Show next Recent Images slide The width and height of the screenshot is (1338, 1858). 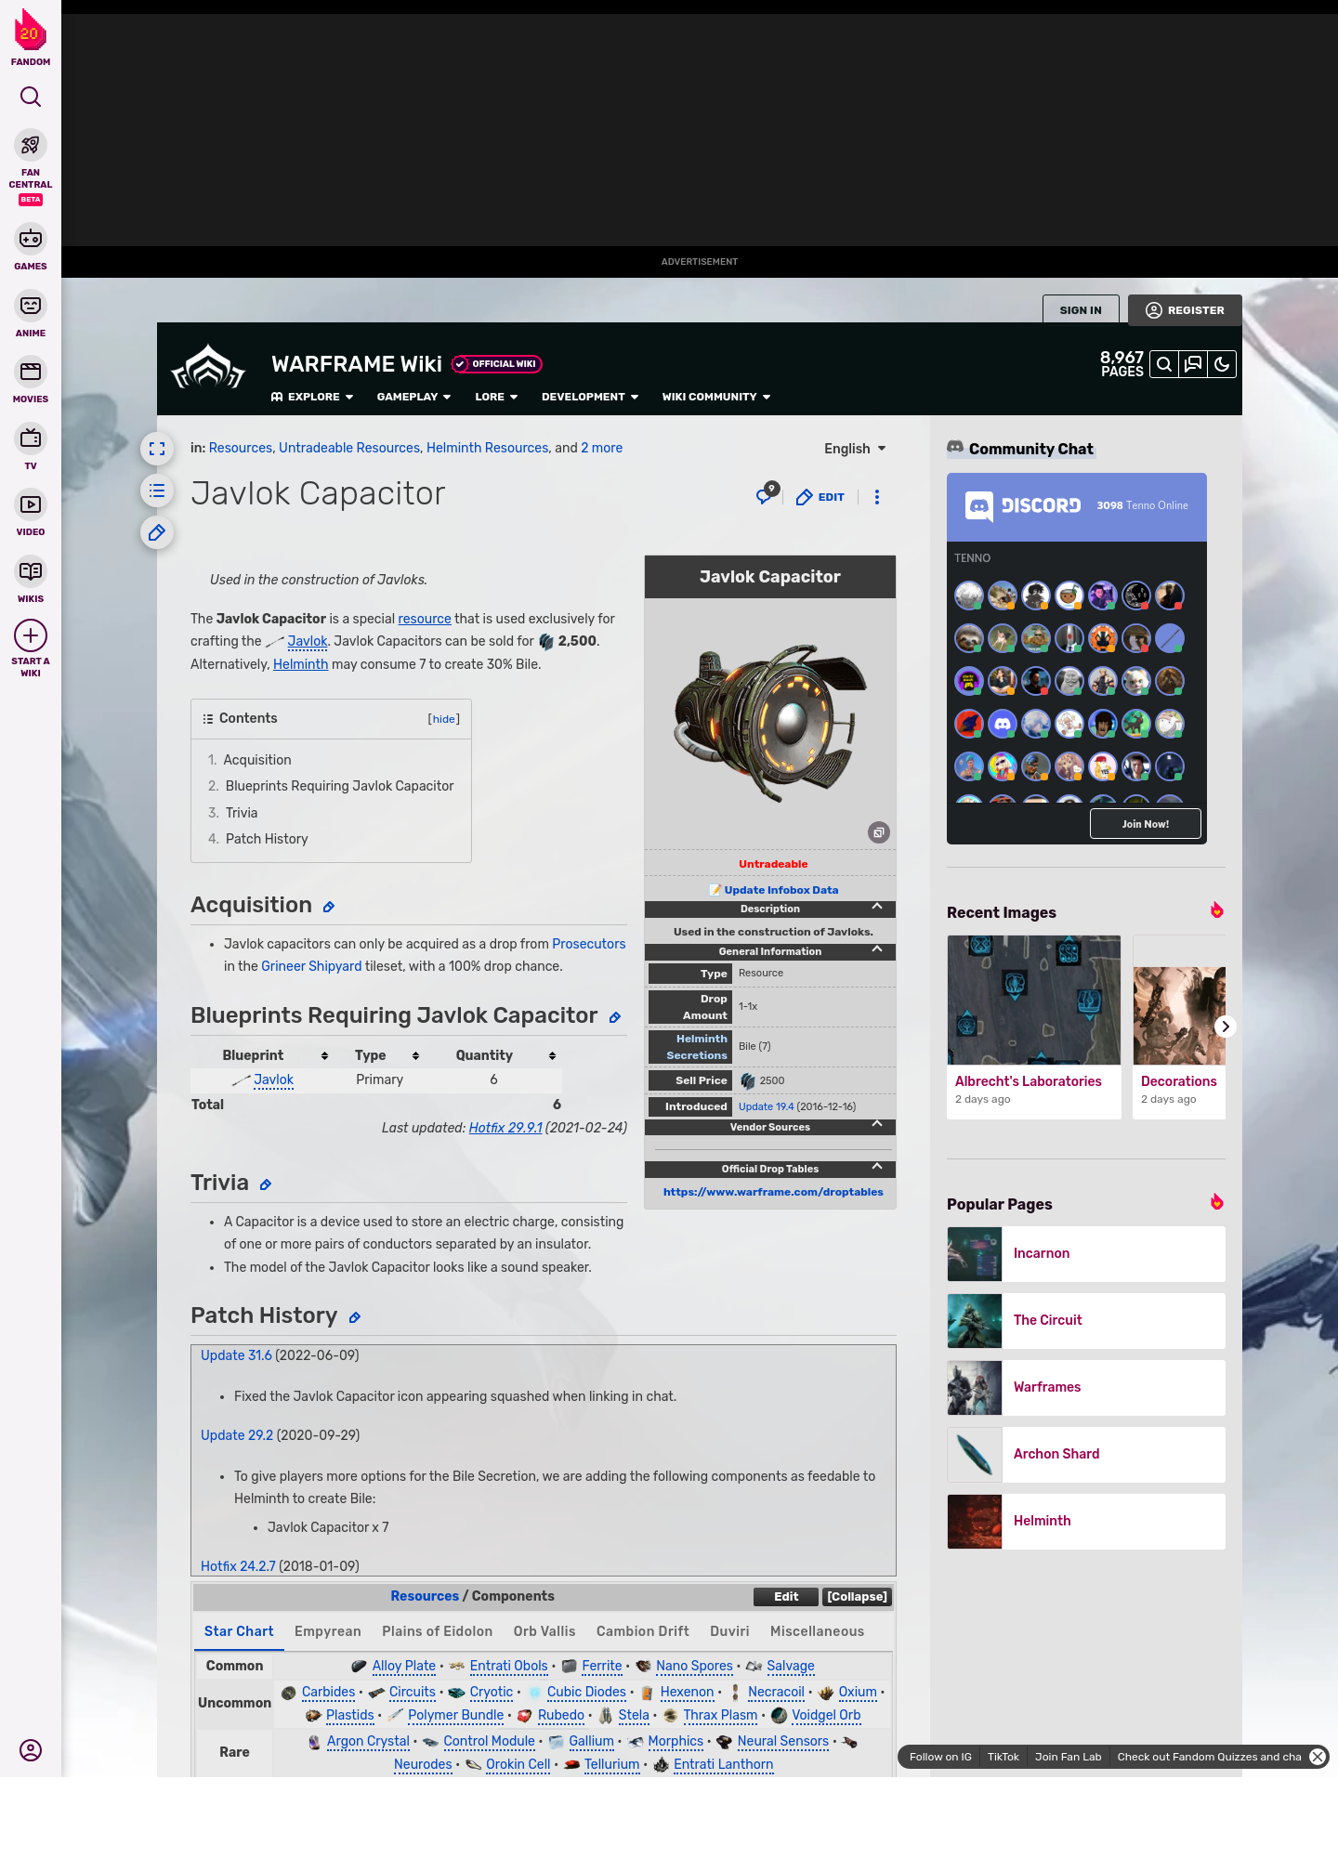pyautogui.click(x=1226, y=1027)
